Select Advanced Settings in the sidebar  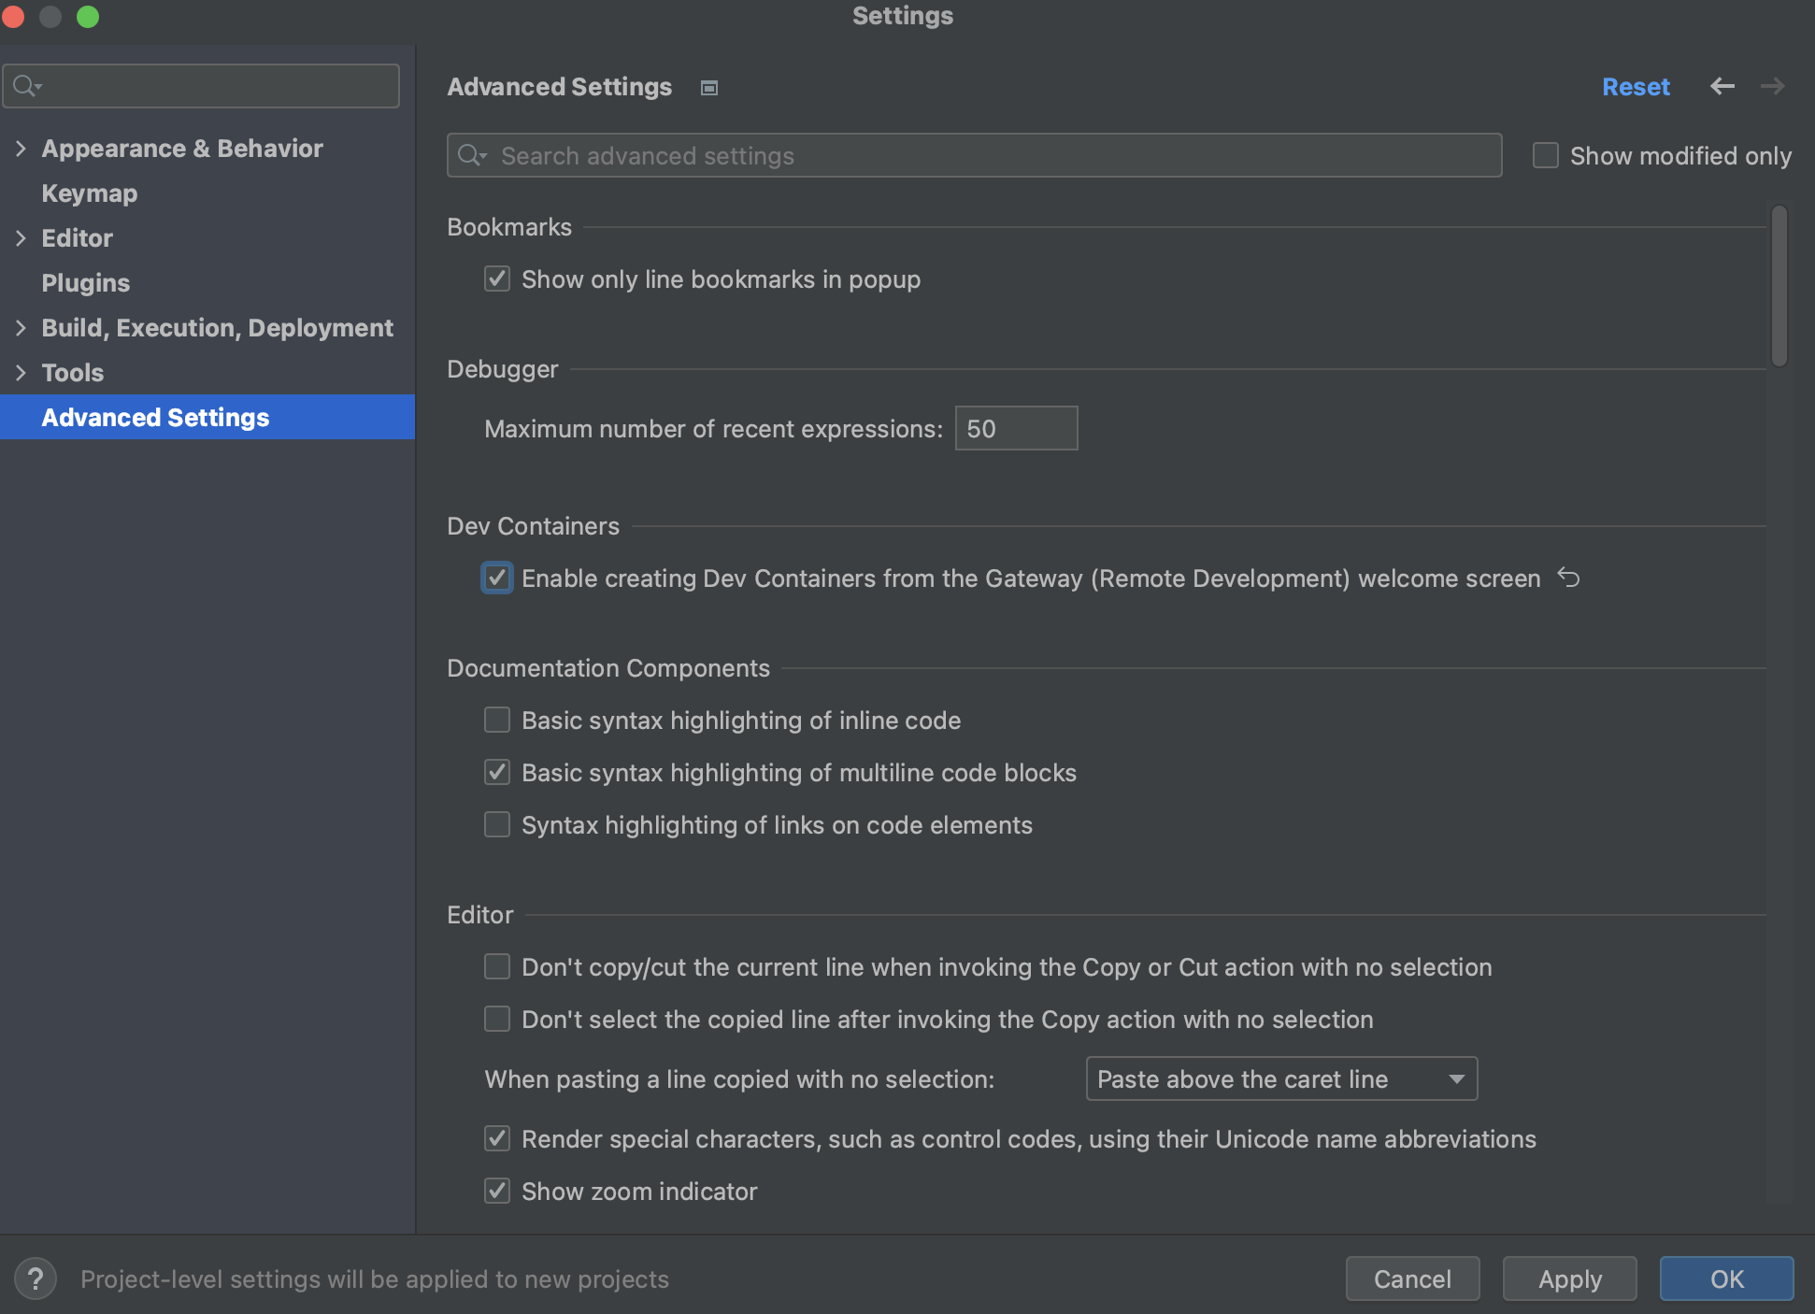click(207, 417)
